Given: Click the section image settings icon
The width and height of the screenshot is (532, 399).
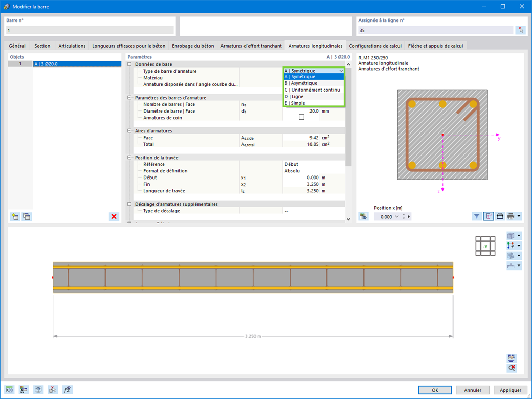Looking at the screenshot, I should pyautogui.click(x=363, y=216).
